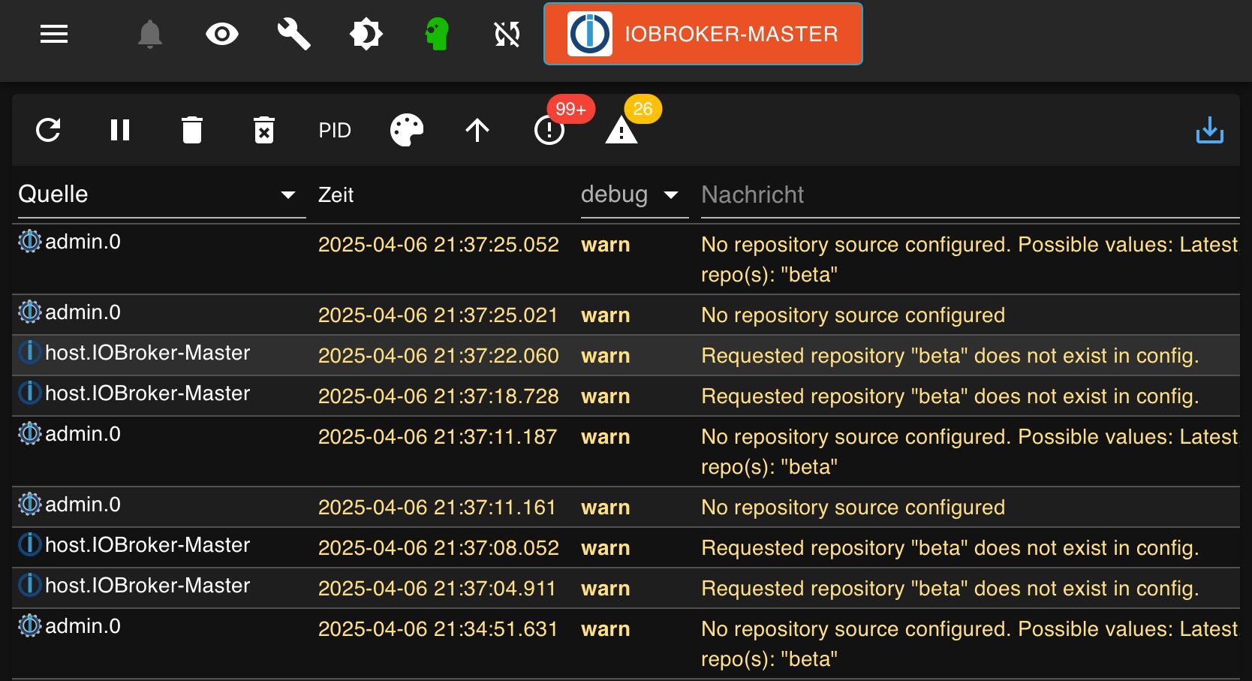Click host.IOBroker-Master source at 21:37:18.728
The height and width of the screenshot is (681, 1252).
(x=147, y=393)
